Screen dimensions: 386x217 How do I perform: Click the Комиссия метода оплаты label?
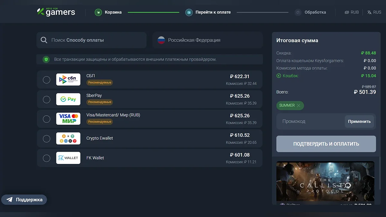click(x=302, y=68)
